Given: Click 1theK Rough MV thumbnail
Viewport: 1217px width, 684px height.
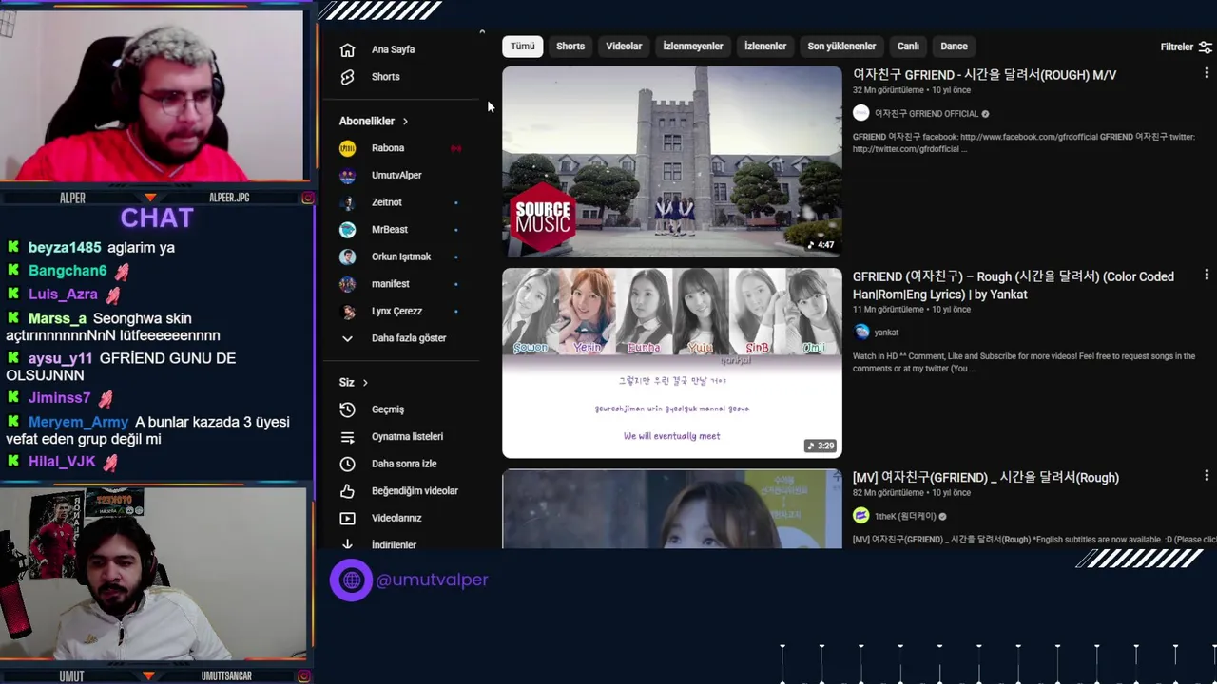Looking at the screenshot, I should coord(672,508).
